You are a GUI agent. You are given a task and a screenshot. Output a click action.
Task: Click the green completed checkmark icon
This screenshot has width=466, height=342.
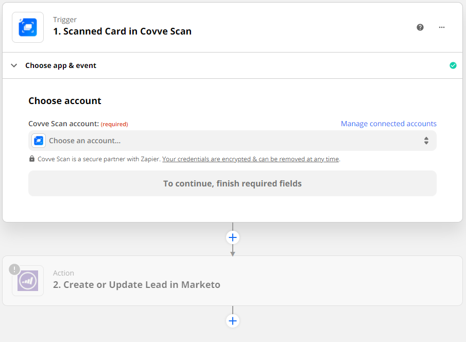453,65
